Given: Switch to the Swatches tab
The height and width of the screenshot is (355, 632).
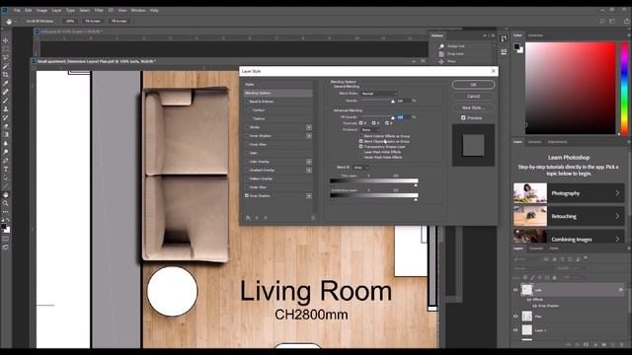Looking at the screenshot, I should 535,35.
